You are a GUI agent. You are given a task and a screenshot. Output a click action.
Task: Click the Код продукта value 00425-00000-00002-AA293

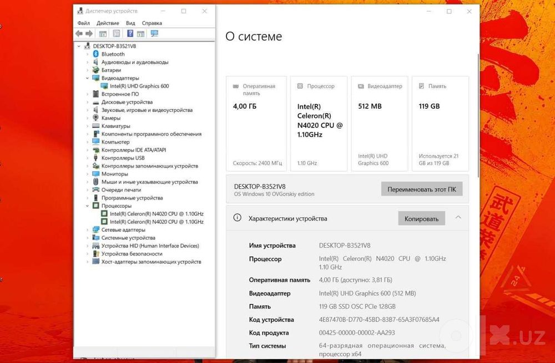coord(357,333)
